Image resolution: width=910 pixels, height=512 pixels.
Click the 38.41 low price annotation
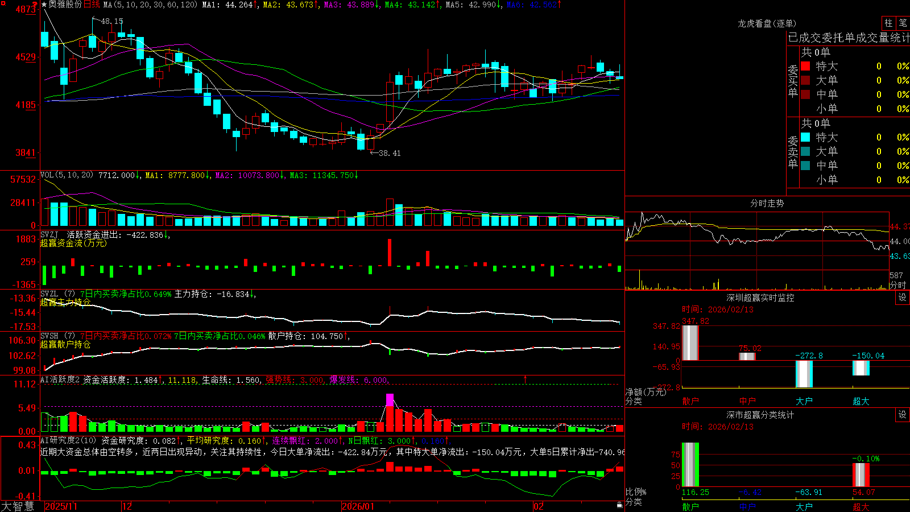point(390,153)
